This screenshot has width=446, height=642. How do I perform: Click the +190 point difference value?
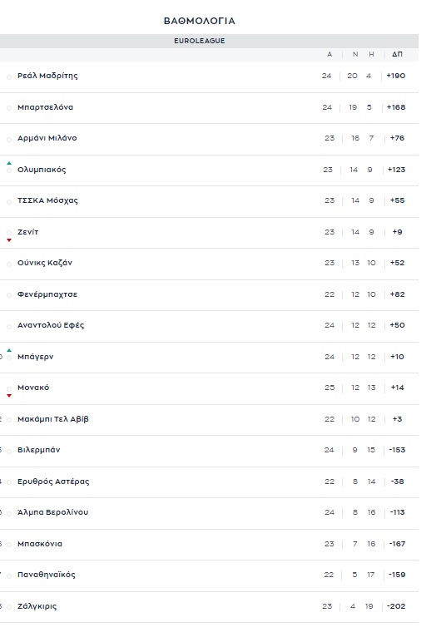(395, 76)
